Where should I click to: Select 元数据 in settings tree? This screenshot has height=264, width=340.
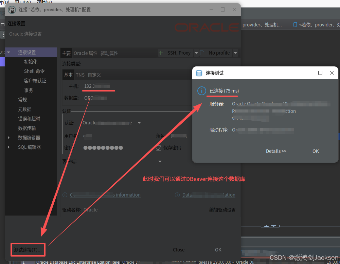[24, 109]
